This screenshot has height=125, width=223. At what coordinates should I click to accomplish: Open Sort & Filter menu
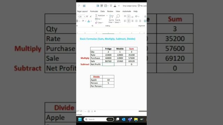pos(111,19)
